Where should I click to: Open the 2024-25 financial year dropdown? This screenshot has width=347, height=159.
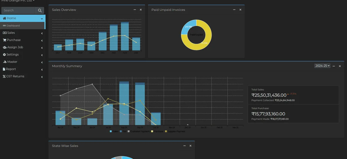click(322, 66)
